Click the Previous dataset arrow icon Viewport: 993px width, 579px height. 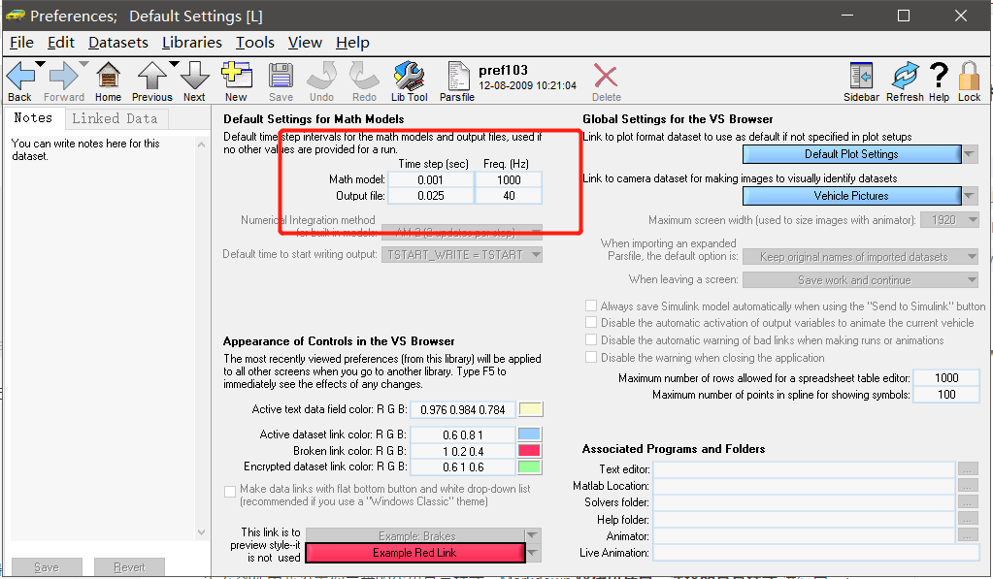pyautogui.click(x=152, y=76)
